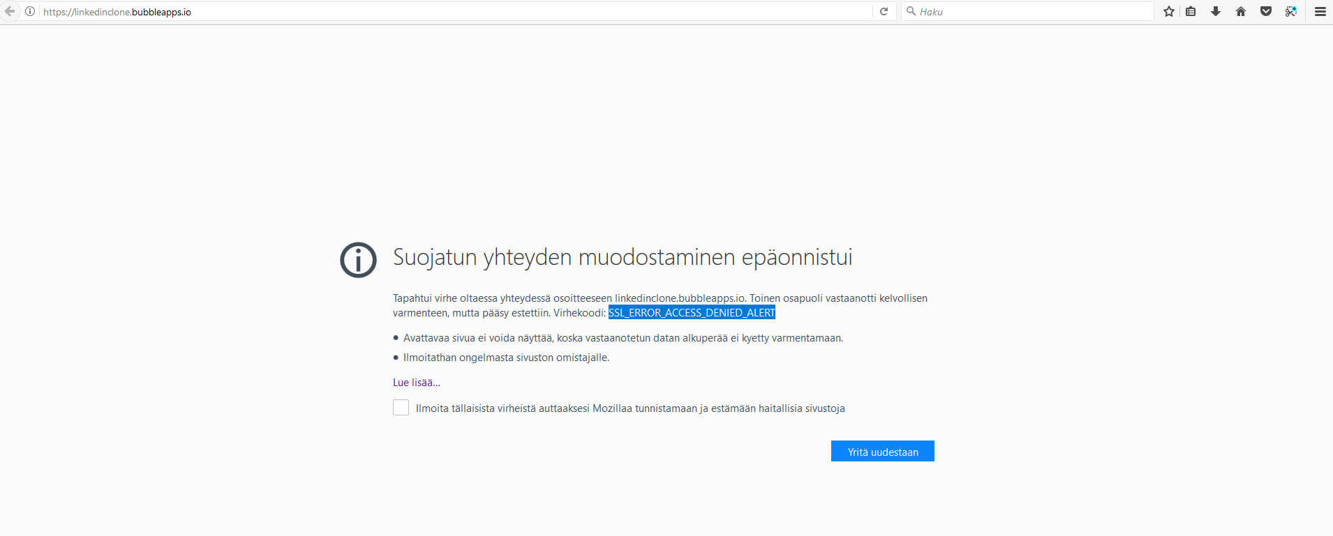Tick the 'Ilmoita tällaisista virheistä' checkbox

(401, 408)
